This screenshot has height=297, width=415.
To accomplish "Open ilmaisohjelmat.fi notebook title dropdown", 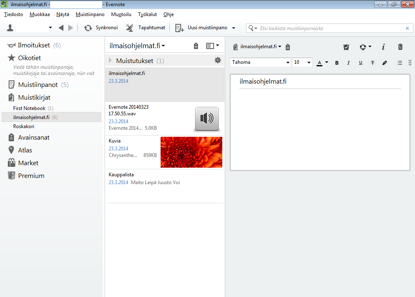I will (x=137, y=46).
